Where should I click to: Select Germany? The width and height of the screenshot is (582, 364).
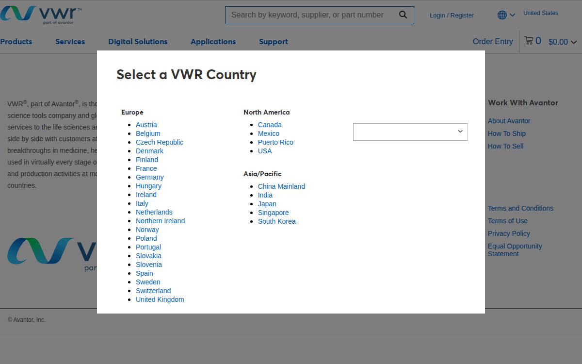click(x=150, y=177)
